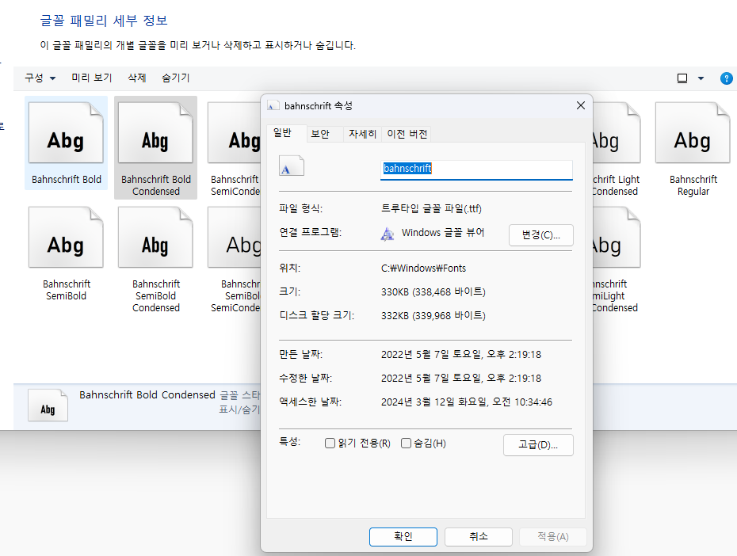Confirm with the 확인 button
This screenshot has height=556, width=737.
click(403, 537)
